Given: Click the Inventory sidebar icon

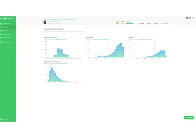Looking at the screenshot, I should pyautogui.click(x=1, y=27).
